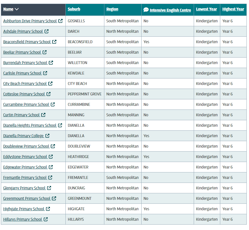Viewport: 249px width, 230px height.
Task: Select the PEPPERMINT GROVE suburb cell
Action: click(x=85, y=94)
